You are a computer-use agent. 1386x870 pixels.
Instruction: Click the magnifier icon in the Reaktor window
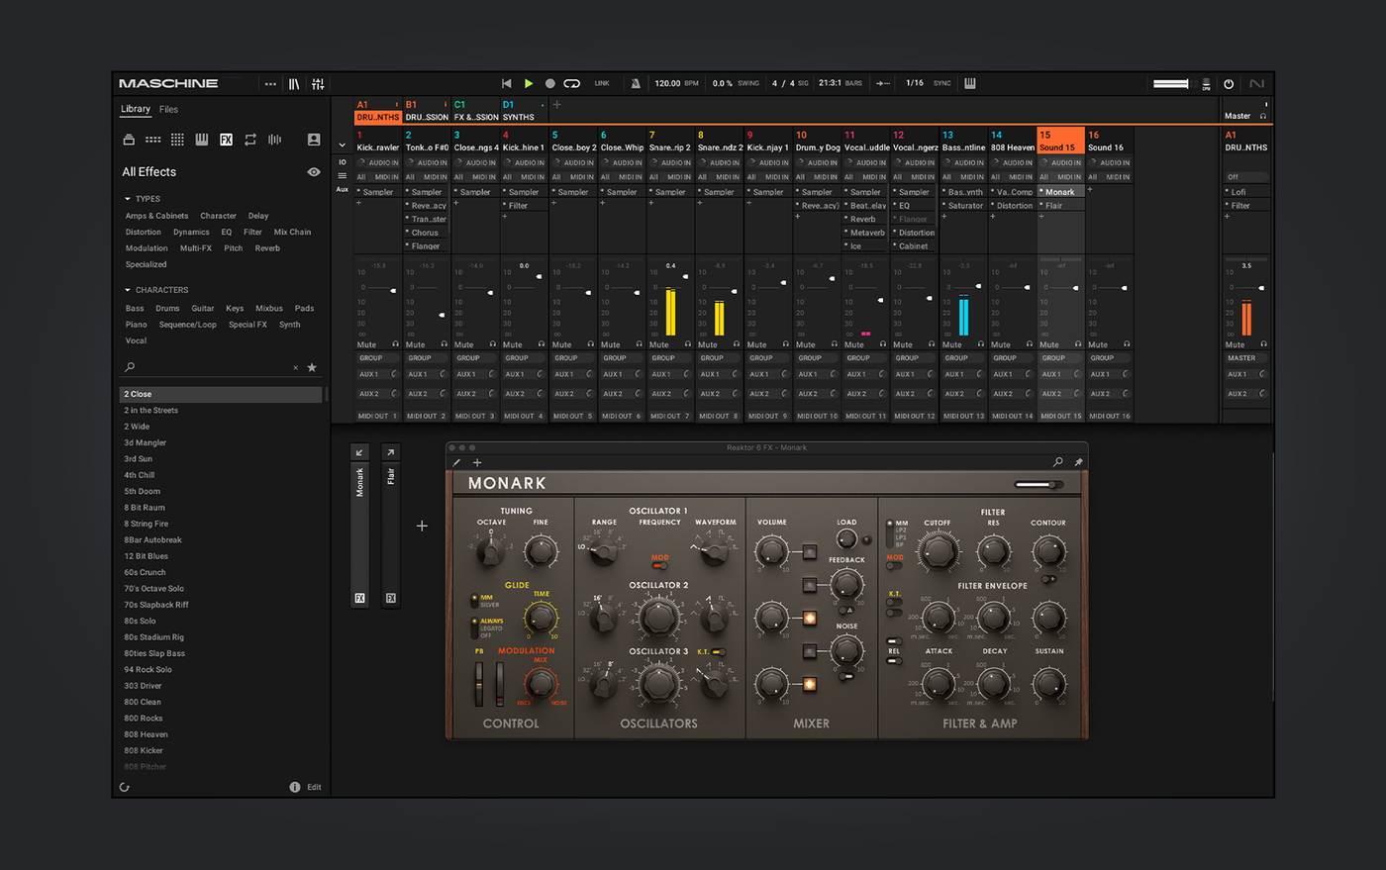1058,462
